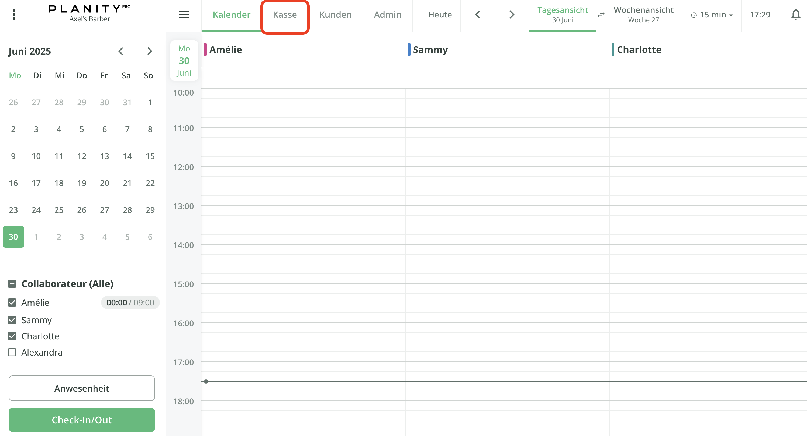Go to previous day in the toolbar
The image size is (807, 436).
click(x=477, y=14)
